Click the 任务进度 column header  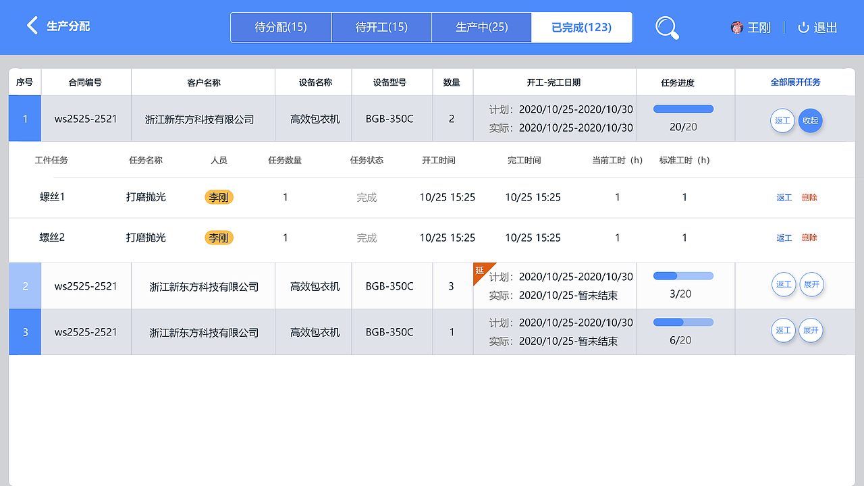[678, 82]
